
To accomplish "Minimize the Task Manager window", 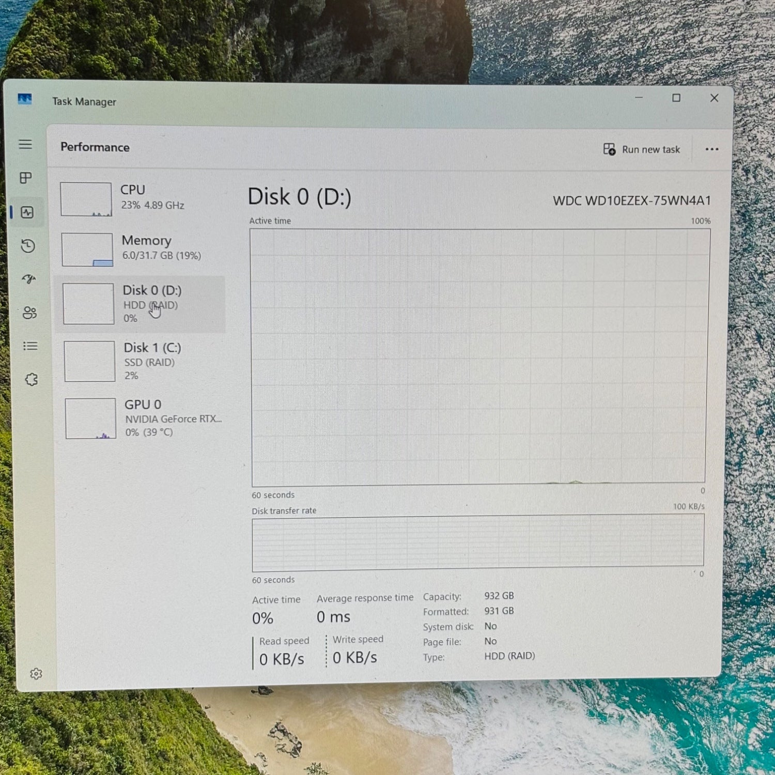I will click(639, 97).
